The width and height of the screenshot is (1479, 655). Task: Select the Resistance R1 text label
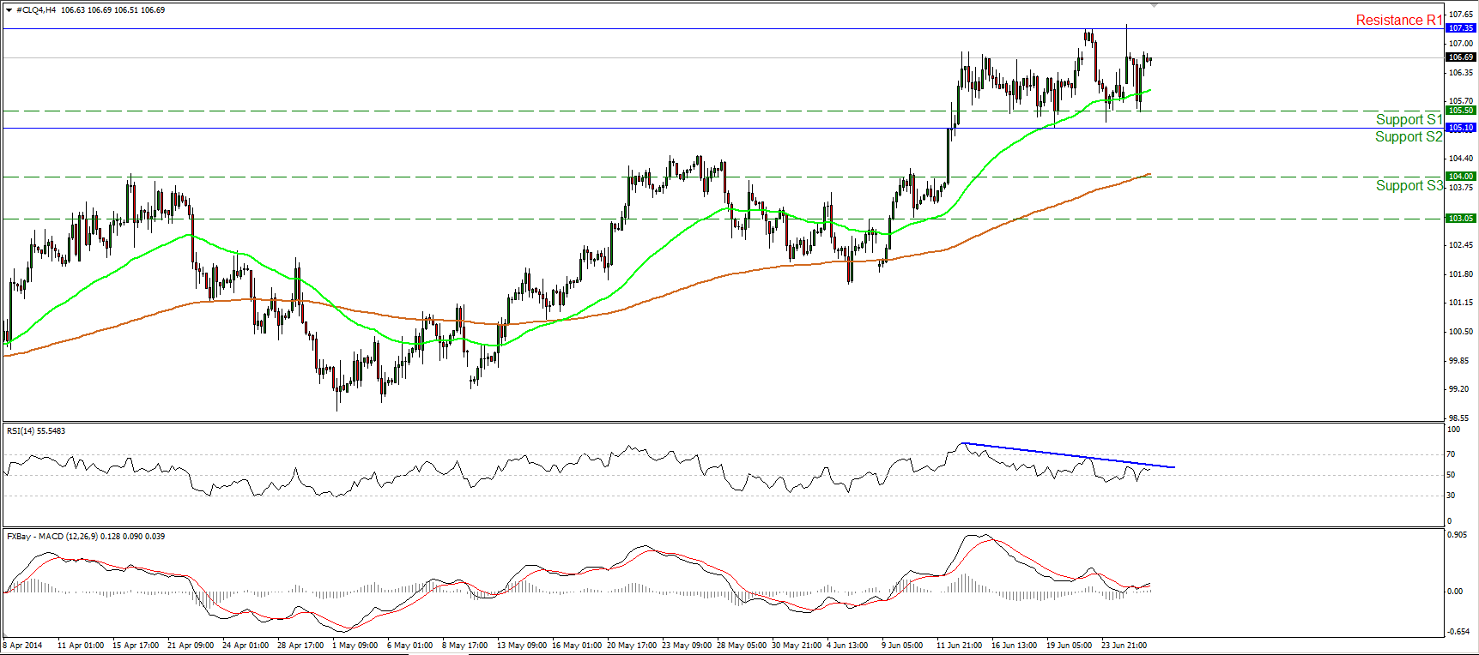click(1399, 20)
